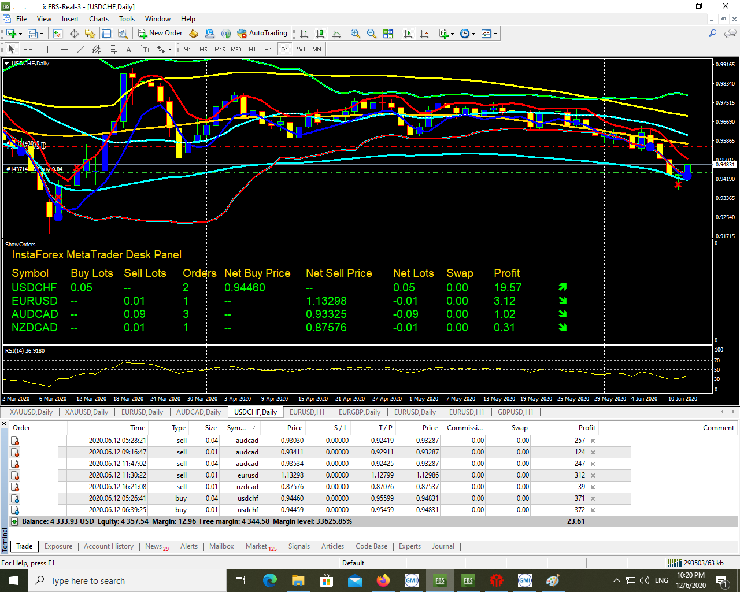Open the Charts menu
The width and height of the screenshot is (740, 592).
click(99, 18)
